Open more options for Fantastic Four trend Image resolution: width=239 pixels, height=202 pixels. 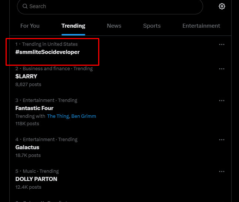coord(222,100)
